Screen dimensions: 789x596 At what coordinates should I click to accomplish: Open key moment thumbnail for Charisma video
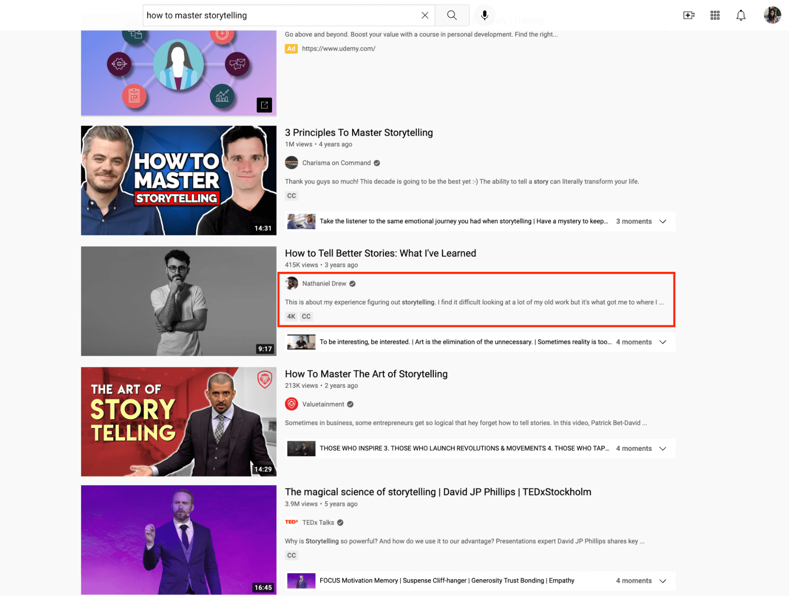point(301,221)
